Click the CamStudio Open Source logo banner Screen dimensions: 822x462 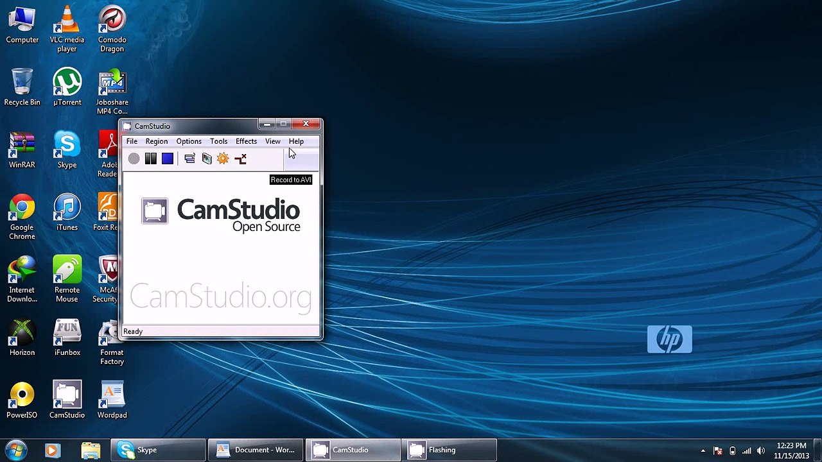pos(221,215)
